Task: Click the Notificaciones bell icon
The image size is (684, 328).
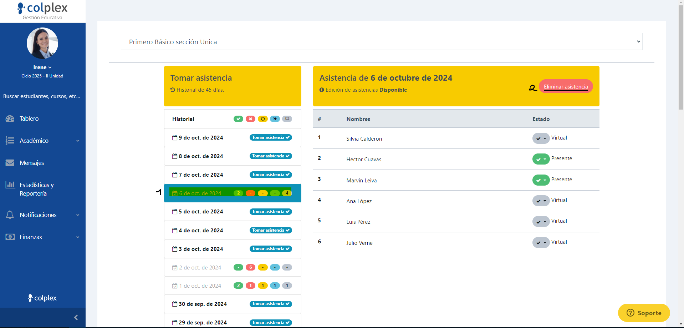Action: click(10, 215)
